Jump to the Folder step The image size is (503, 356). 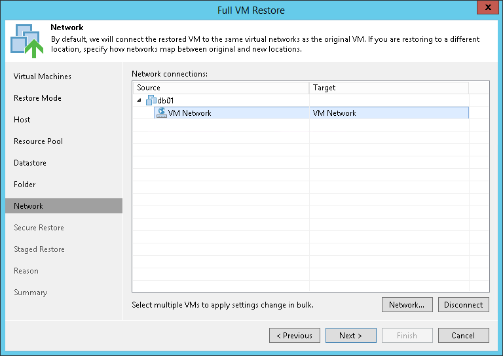point(25,185)
